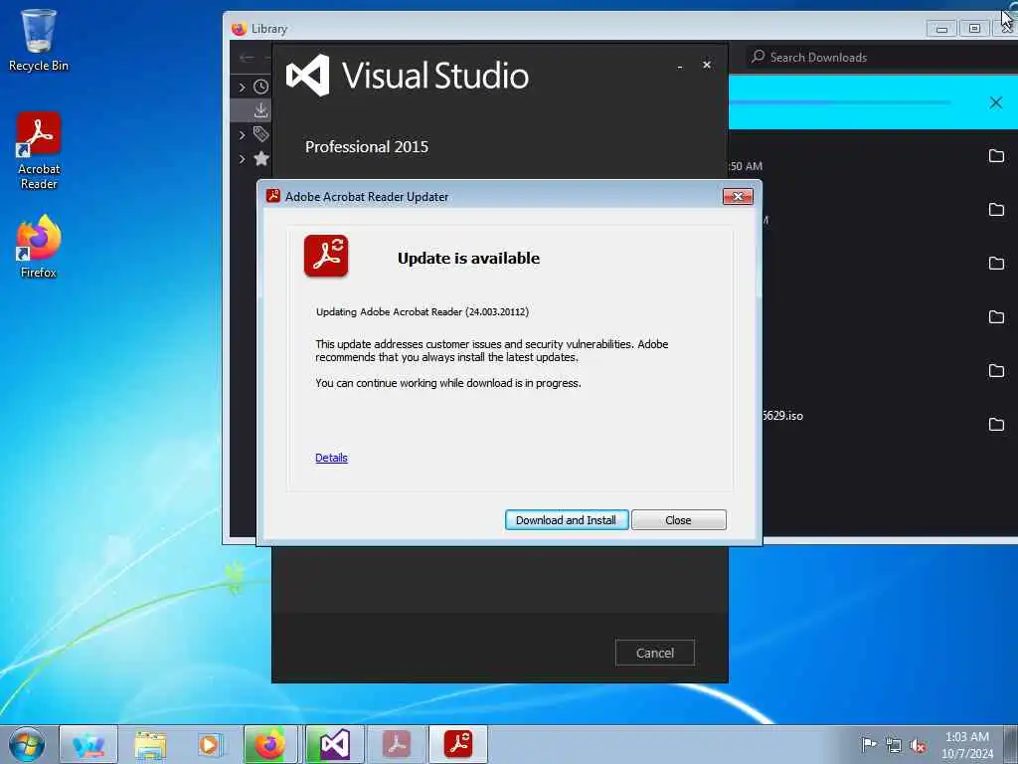Click the Acrobat icon in updater title bar

pos(273,196)
